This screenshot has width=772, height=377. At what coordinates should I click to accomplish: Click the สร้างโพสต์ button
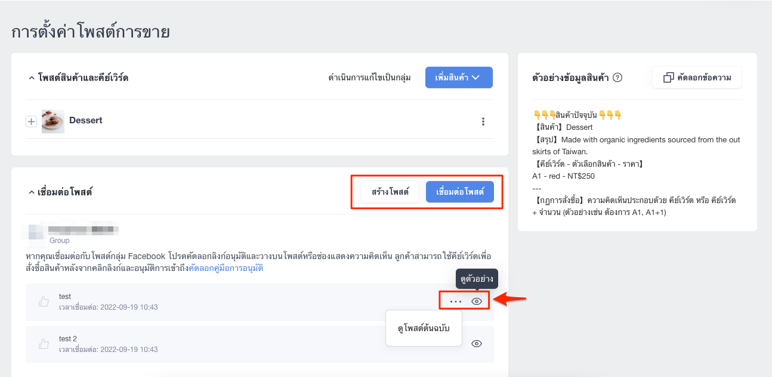pyautogui.click(x=390, y=192)
